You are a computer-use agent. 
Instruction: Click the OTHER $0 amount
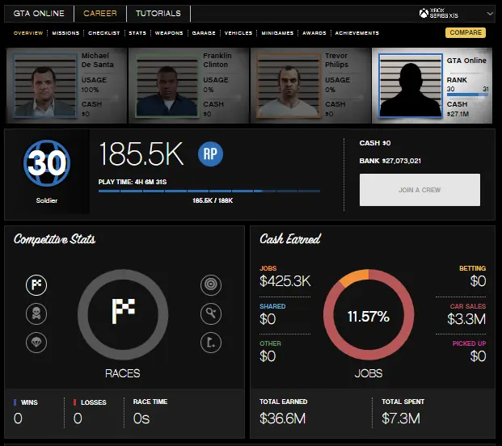[268, 356]
